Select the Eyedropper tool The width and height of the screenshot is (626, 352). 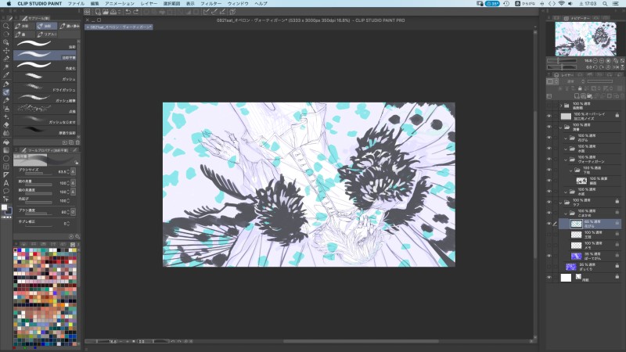pyautogui.click(x=6, y=75)
